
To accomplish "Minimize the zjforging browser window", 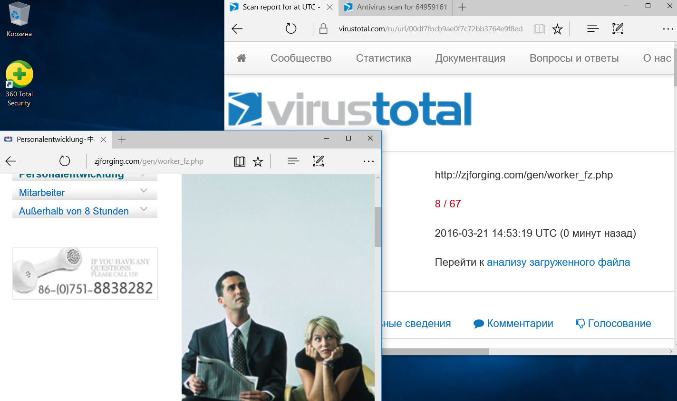I will [327, 138].
